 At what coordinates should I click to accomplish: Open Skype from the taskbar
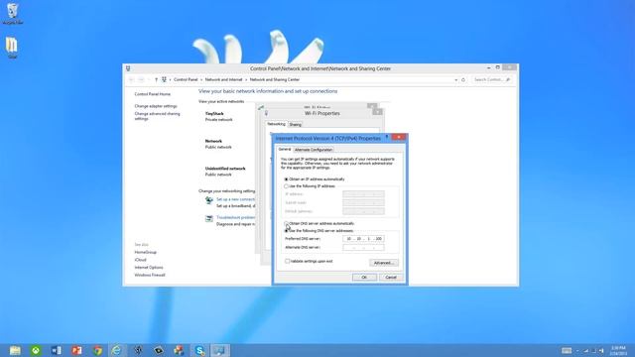199,350
